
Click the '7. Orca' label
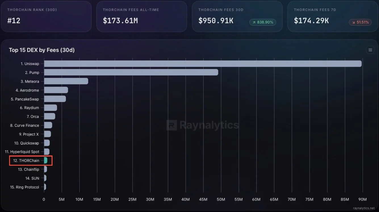(33, 117)
